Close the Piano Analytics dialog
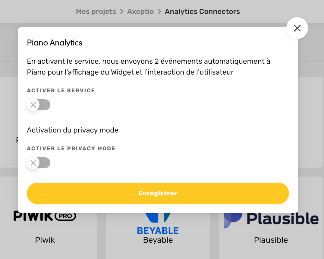 pyautogui.click(x=297, y=28)
